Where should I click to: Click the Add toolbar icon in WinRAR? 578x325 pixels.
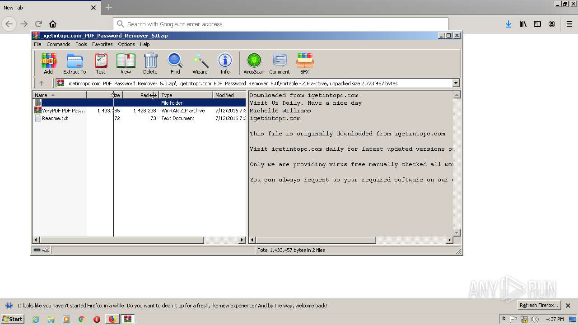(48, 63)
